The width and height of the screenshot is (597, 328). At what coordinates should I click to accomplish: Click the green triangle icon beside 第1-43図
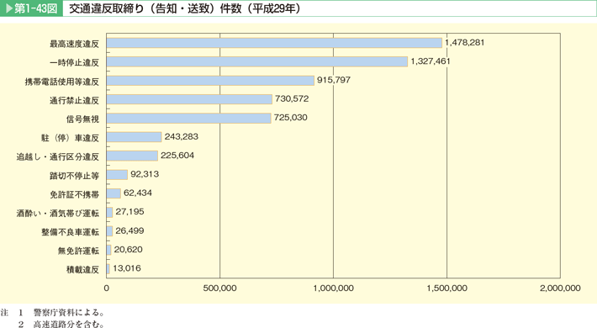[8, 8]
